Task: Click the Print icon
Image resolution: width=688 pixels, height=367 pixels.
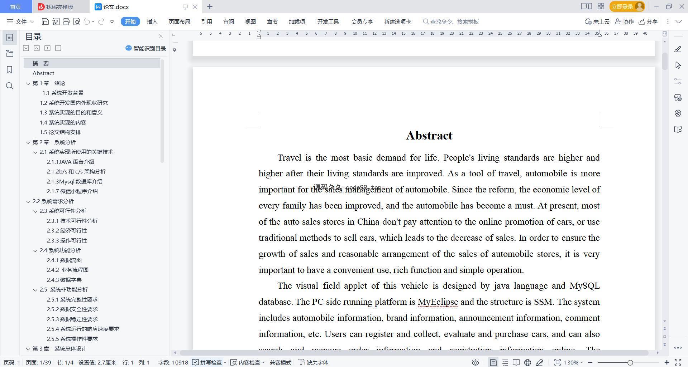Action: [x=66, y=21]
